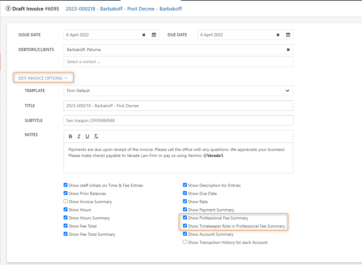The image size is (362, 265).
Task: Clear the Issue Date with its X icon
Action: [143, 34]
